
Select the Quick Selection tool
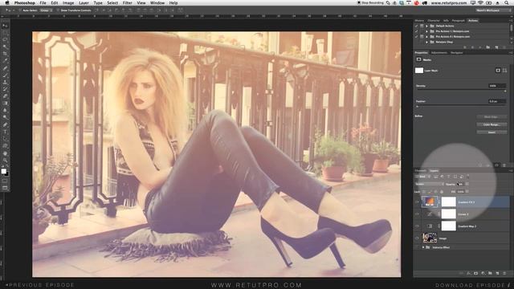pyautogui.click(x=5, y=47)
